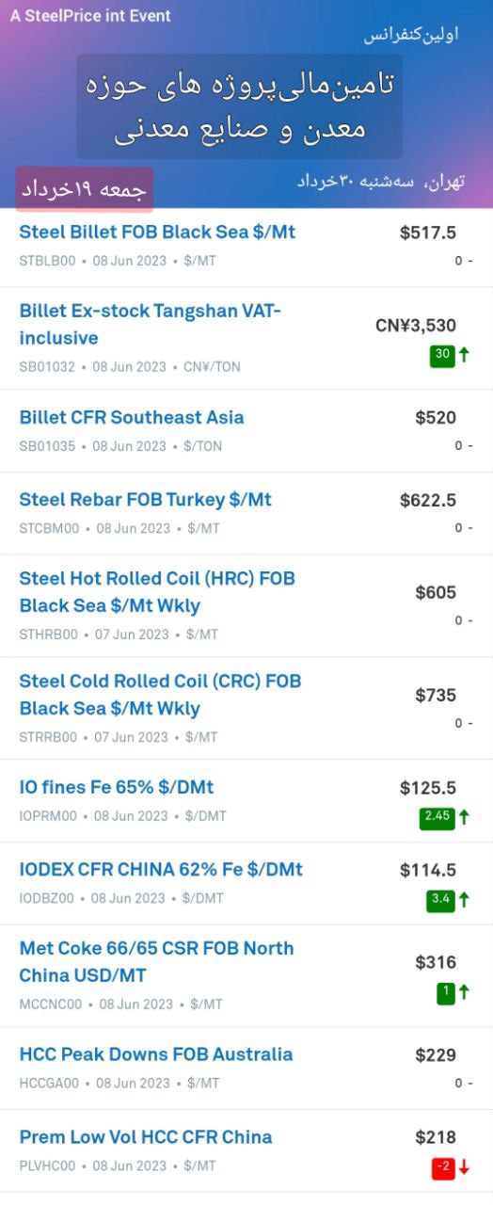Viewport: 493px width, 1205px height.
Task: Select IO fines Fe 65% $/DMt
Action: pos(246,801)
